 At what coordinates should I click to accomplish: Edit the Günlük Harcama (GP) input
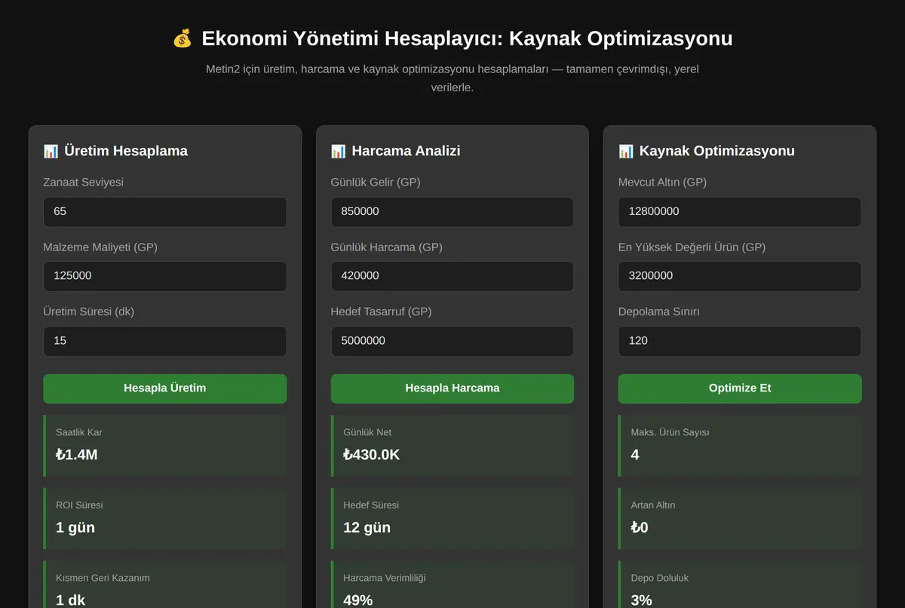click(x=452, y=276)
